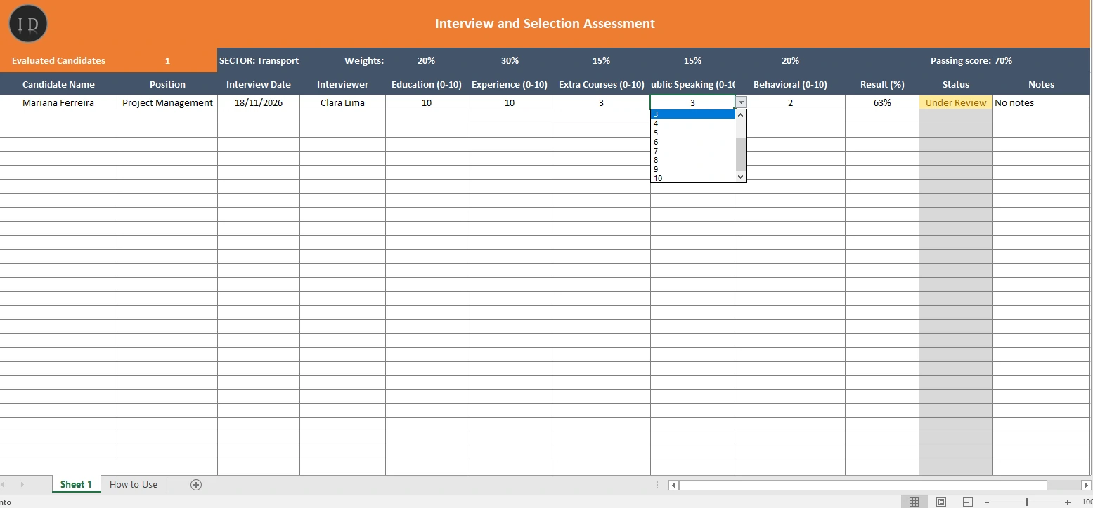Select highlighted 3 in the score dropdown list
The height and width of the screenshot is (508, 1093).
click(693, 114)
